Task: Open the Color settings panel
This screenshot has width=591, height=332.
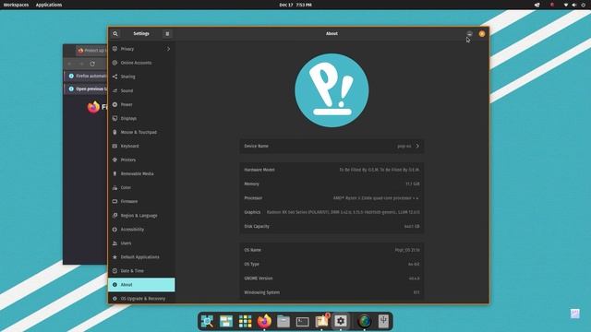Action: [141, 187]
